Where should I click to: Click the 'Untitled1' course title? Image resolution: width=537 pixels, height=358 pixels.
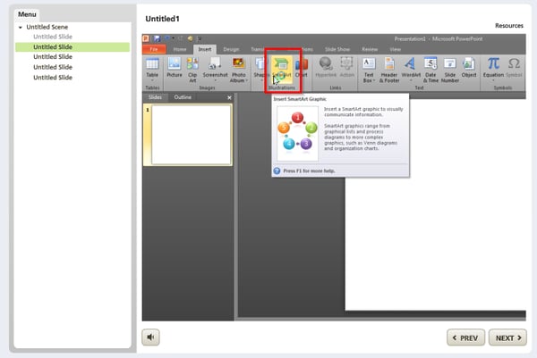point(162,19)
